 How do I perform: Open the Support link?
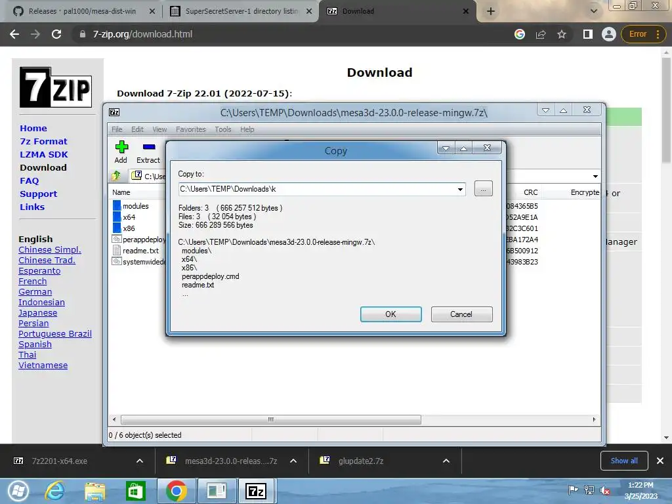38,194
